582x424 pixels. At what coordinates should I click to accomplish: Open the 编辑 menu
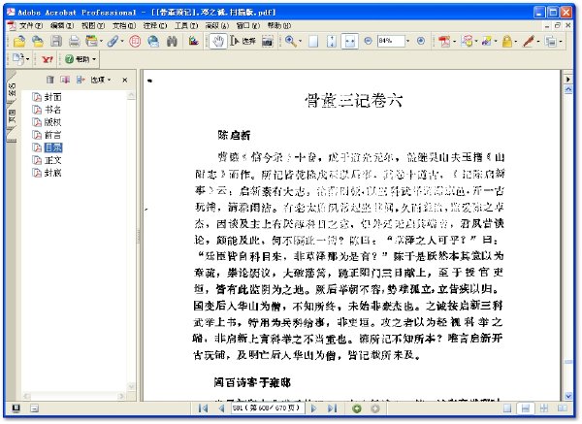[62, 25]
